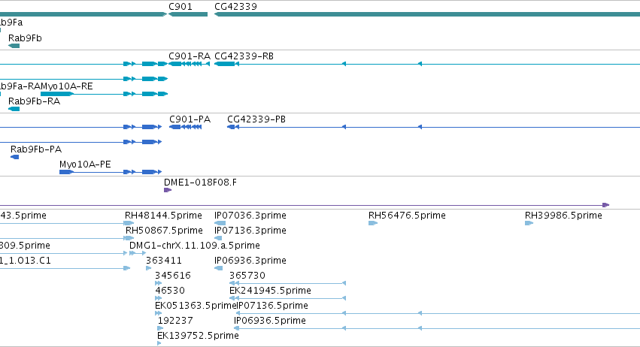Image resolution: width=640 pixels, height=347 pixels.
Task: Select the CG42339-RB transcript label
Action: pos(244,56)
